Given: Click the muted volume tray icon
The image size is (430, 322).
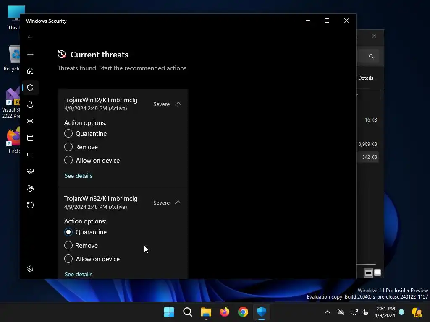Looking at the screenshot, I should (x=365, y=312).
